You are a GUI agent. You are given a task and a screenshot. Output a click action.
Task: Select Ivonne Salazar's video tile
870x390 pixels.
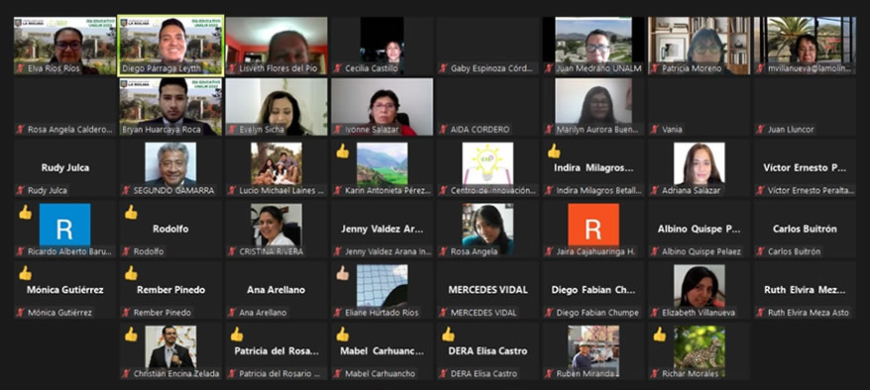pos(382,106)
